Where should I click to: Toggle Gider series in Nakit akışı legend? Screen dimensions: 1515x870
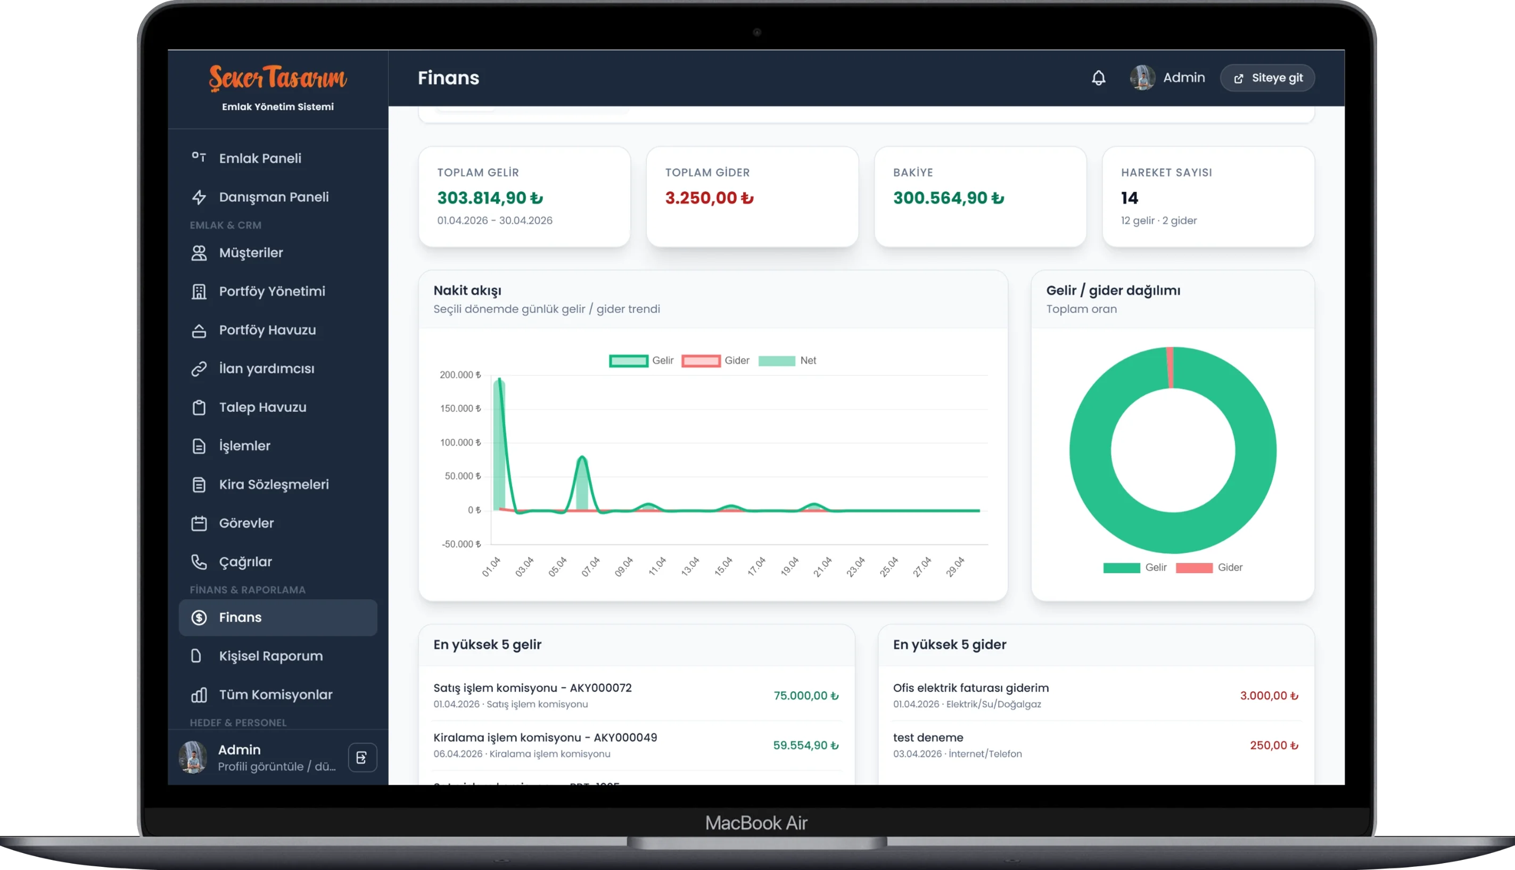(x=715, y=361)
